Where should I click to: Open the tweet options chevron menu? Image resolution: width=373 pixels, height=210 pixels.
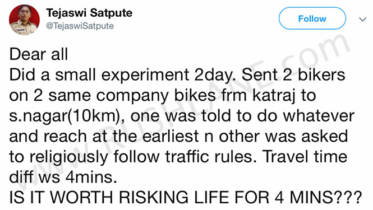click(362, 19)
